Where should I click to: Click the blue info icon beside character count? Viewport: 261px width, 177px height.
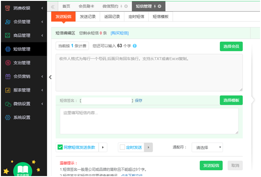click(135, 46)
